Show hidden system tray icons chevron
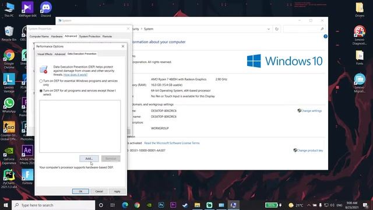 click(308, 205)
